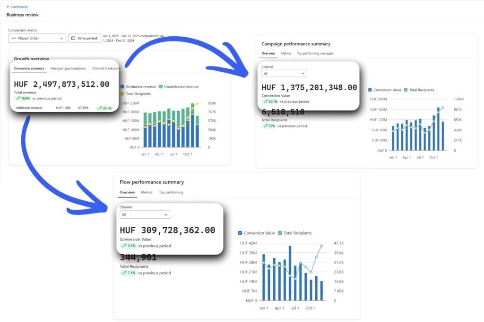This screenshot has width=484, height=322.
Task: Expand Channel dropdown in Campaign performance summary
Action: (x=284, y=74)
